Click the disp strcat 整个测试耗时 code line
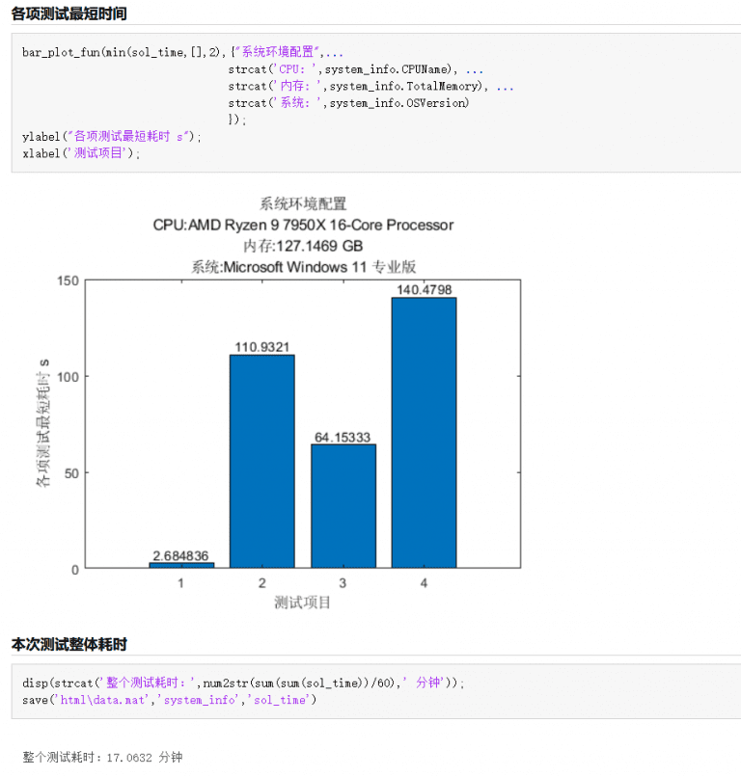 [243, 683]
